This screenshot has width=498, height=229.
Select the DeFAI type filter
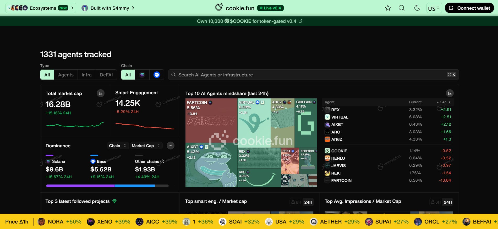click(106, 75)
